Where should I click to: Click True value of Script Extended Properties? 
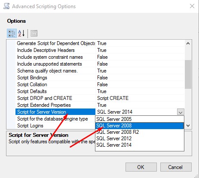click(x=140, y=105)
